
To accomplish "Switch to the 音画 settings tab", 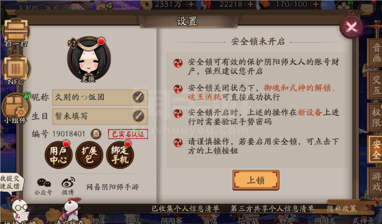I will [376, 53].
